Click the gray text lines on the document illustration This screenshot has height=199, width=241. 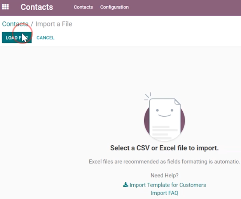165,133
